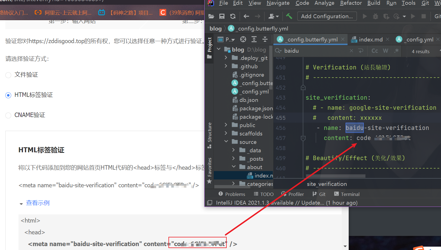441x250 pixels.
Task: Click the Reload/sync icon in IDE toolbar
Action: point(233,16)
